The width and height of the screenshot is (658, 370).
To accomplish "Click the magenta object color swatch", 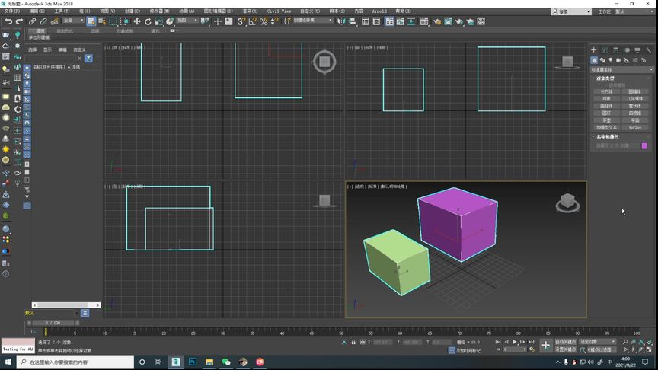I will click(644, 145).
